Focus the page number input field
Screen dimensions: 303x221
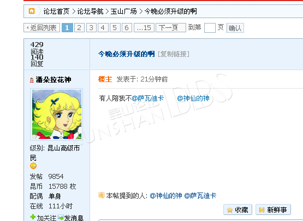coord(210,28)
